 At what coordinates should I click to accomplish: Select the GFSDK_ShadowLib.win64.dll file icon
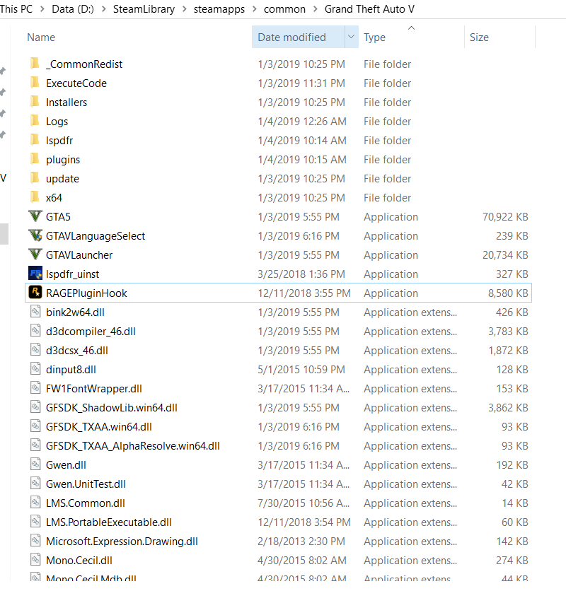click(35, 407)
